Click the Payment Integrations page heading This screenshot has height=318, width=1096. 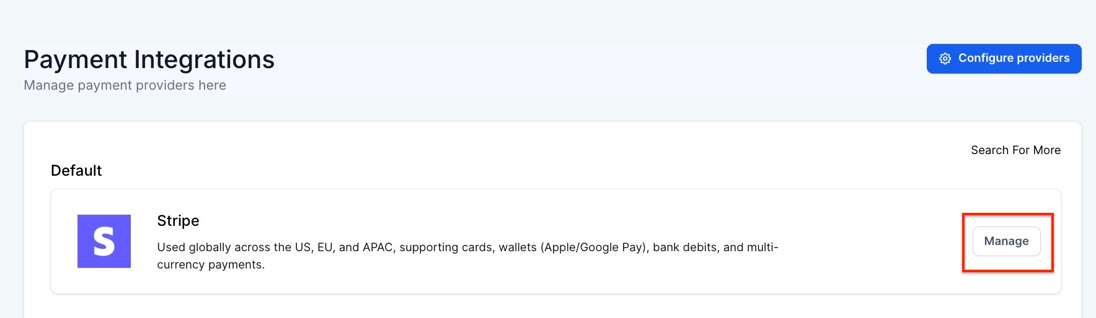149,60
